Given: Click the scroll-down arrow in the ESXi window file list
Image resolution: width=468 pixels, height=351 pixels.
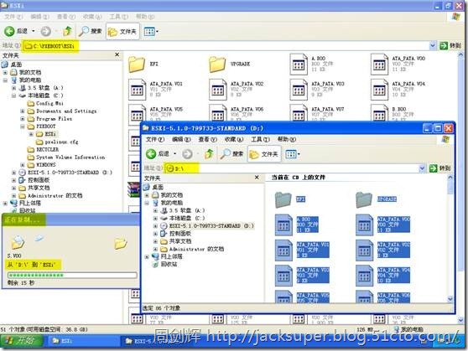Looking at the screenshot, I should [460, 321].
